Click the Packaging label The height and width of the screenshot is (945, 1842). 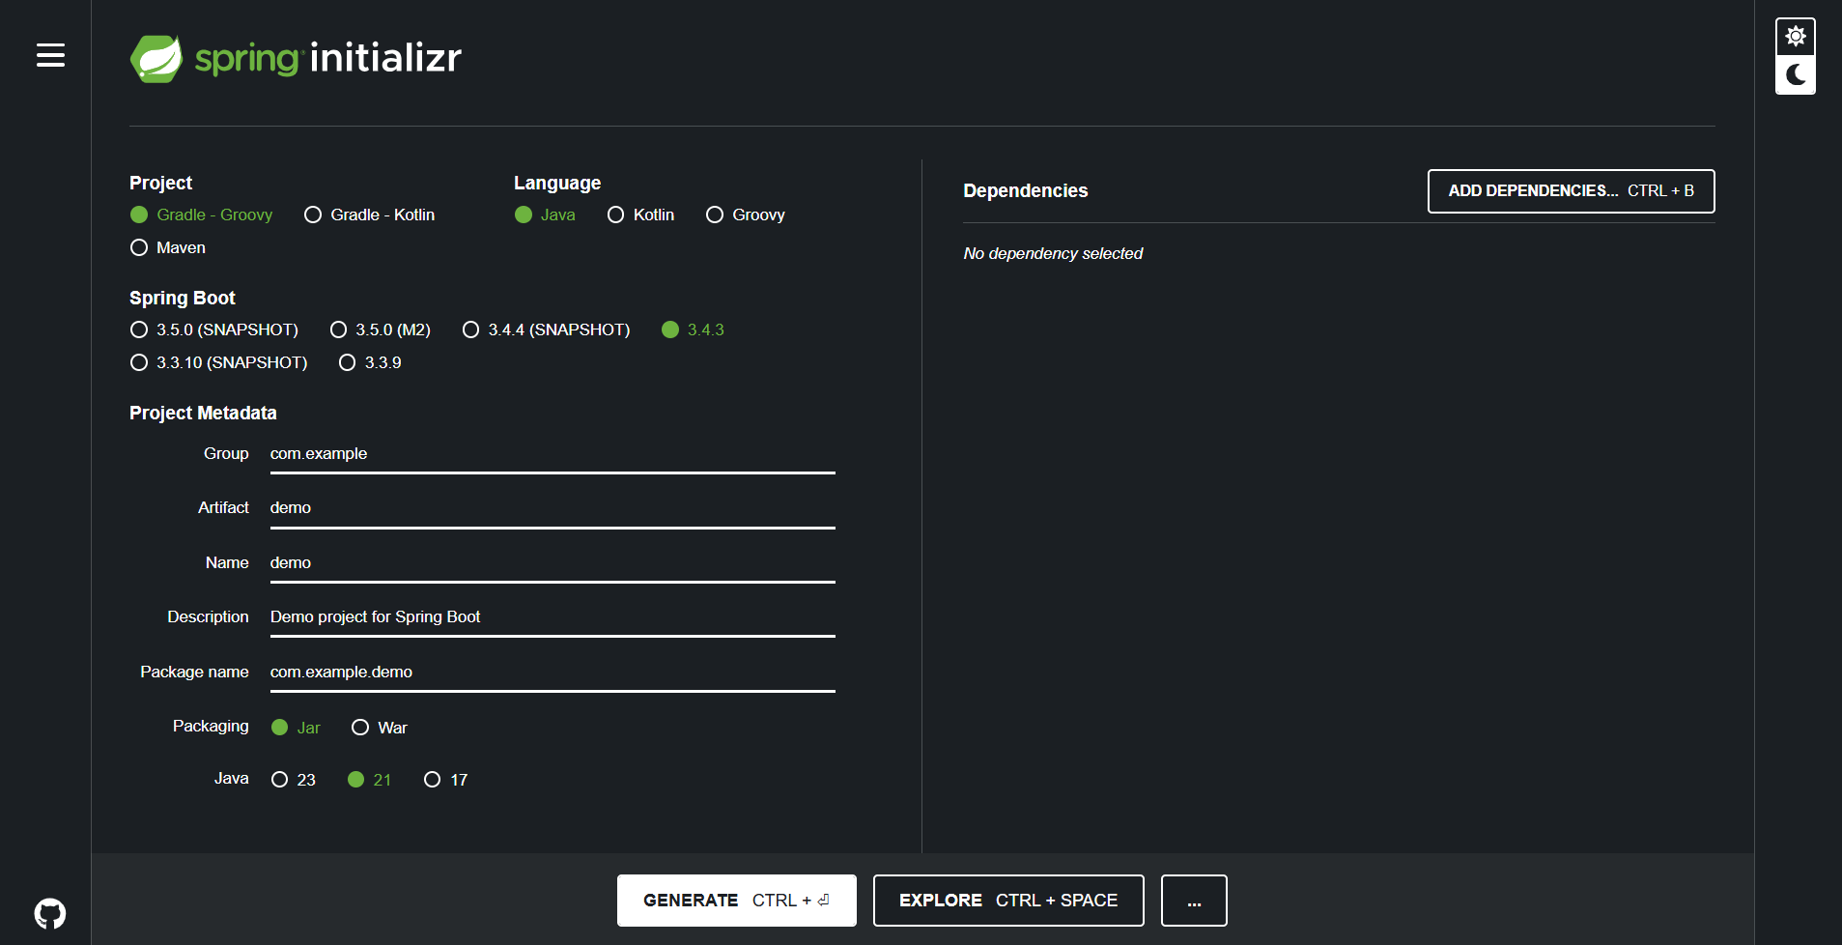211,727
